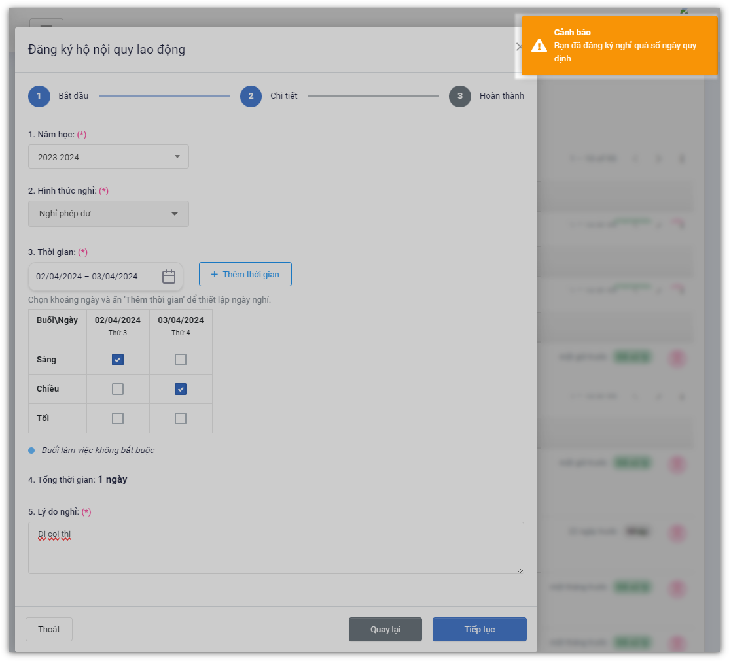Expand the Hình thức nghỉ dropdown
Image resolution: width=729 pixels, height=661 pixels.
click(109, 214)
